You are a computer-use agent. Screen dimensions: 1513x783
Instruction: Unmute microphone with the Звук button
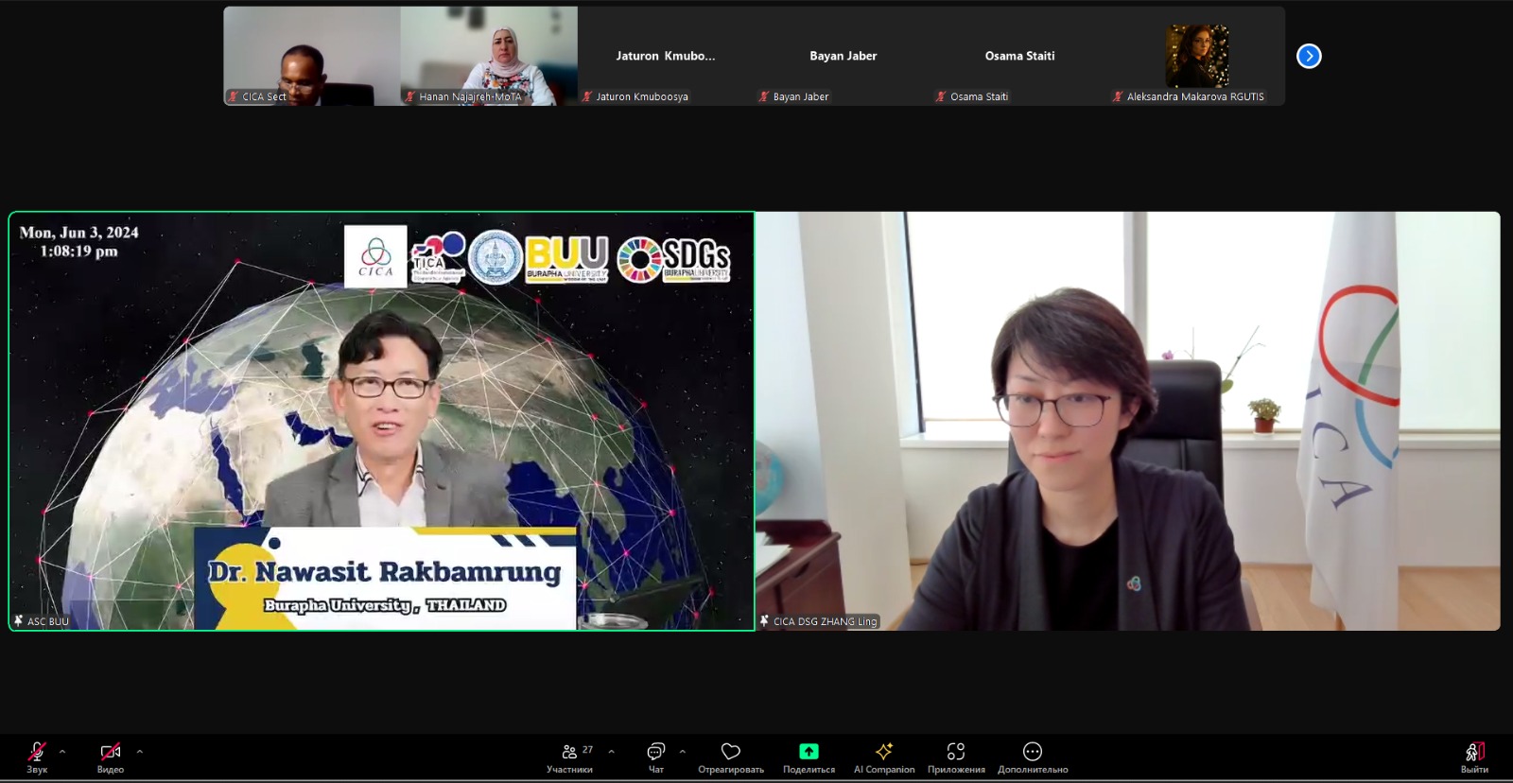[37, 756]
